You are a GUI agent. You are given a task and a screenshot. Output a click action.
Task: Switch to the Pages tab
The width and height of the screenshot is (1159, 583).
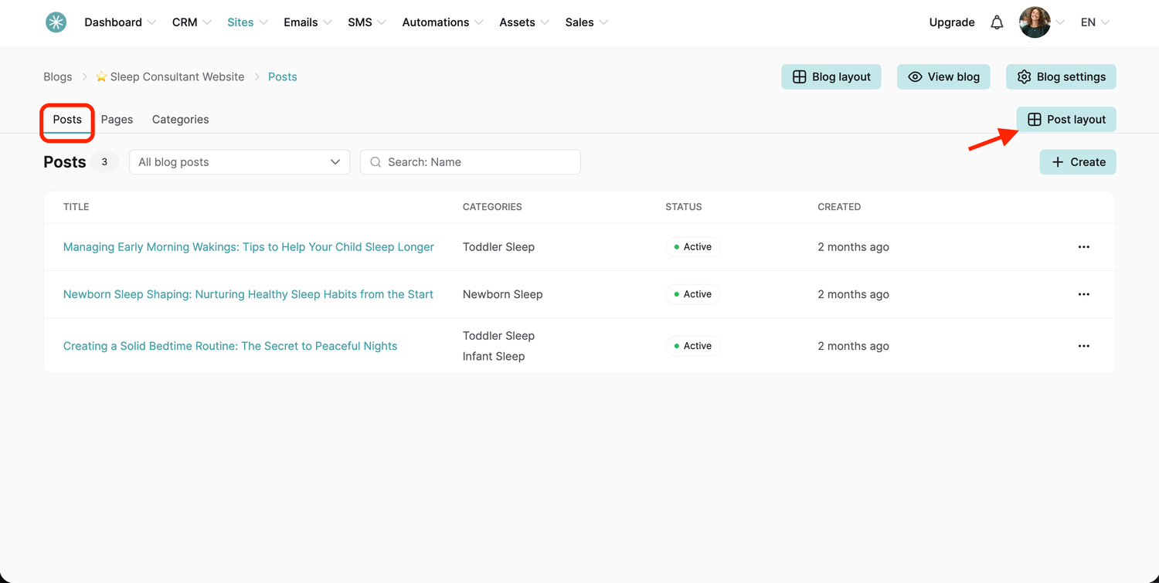[117, 120]
